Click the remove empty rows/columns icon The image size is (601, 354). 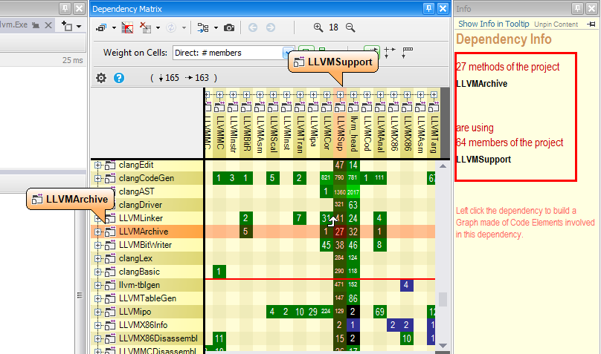click(x=145, y=27)
